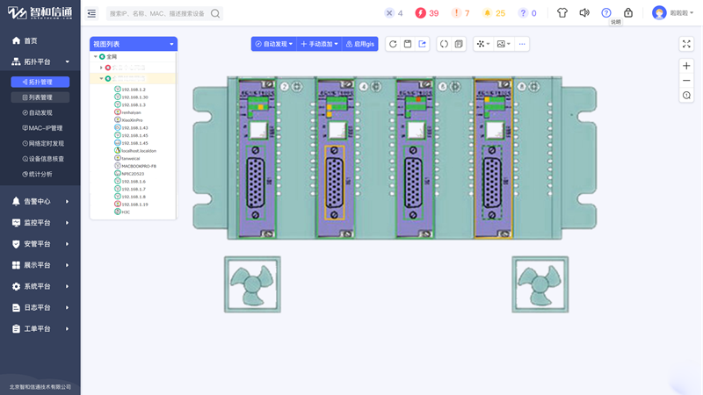
Task: Open 列表管理 submenu item
Action: coord(40,97)
